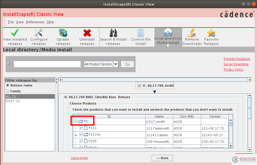Open the Help menu
The width and height of the screenshot is (257, 165).
pyautogui.click(x=50, y=22)
